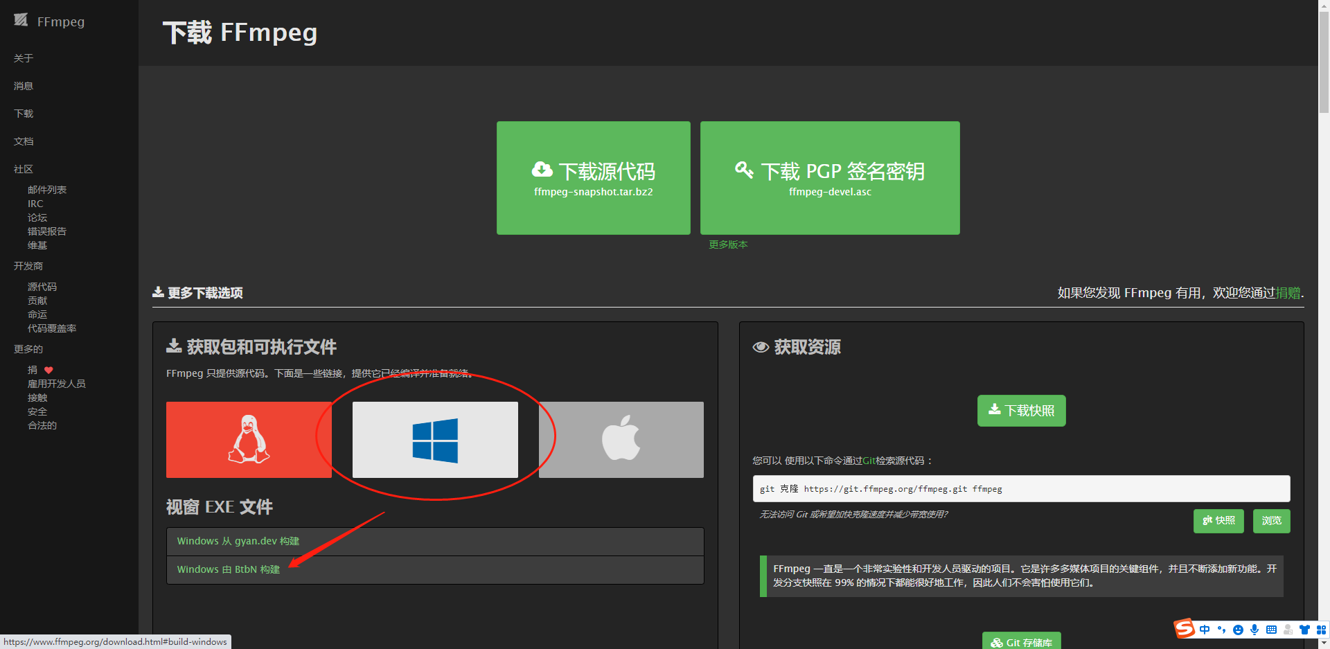The width and height of the screenshot is (1330, 649).
Task: Go to 错误报告 sidebar link
Action: pos(47,231)
